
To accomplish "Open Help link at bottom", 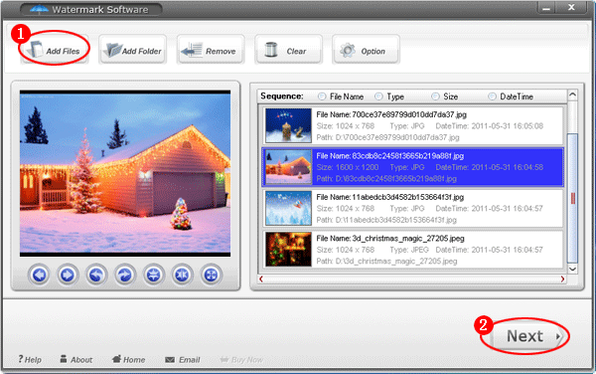I will point(30,359).
